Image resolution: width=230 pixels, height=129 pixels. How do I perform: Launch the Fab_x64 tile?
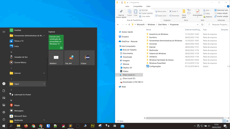(x=71, y=58)
